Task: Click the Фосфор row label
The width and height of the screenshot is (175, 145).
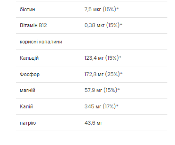Action: click(29, 74)
